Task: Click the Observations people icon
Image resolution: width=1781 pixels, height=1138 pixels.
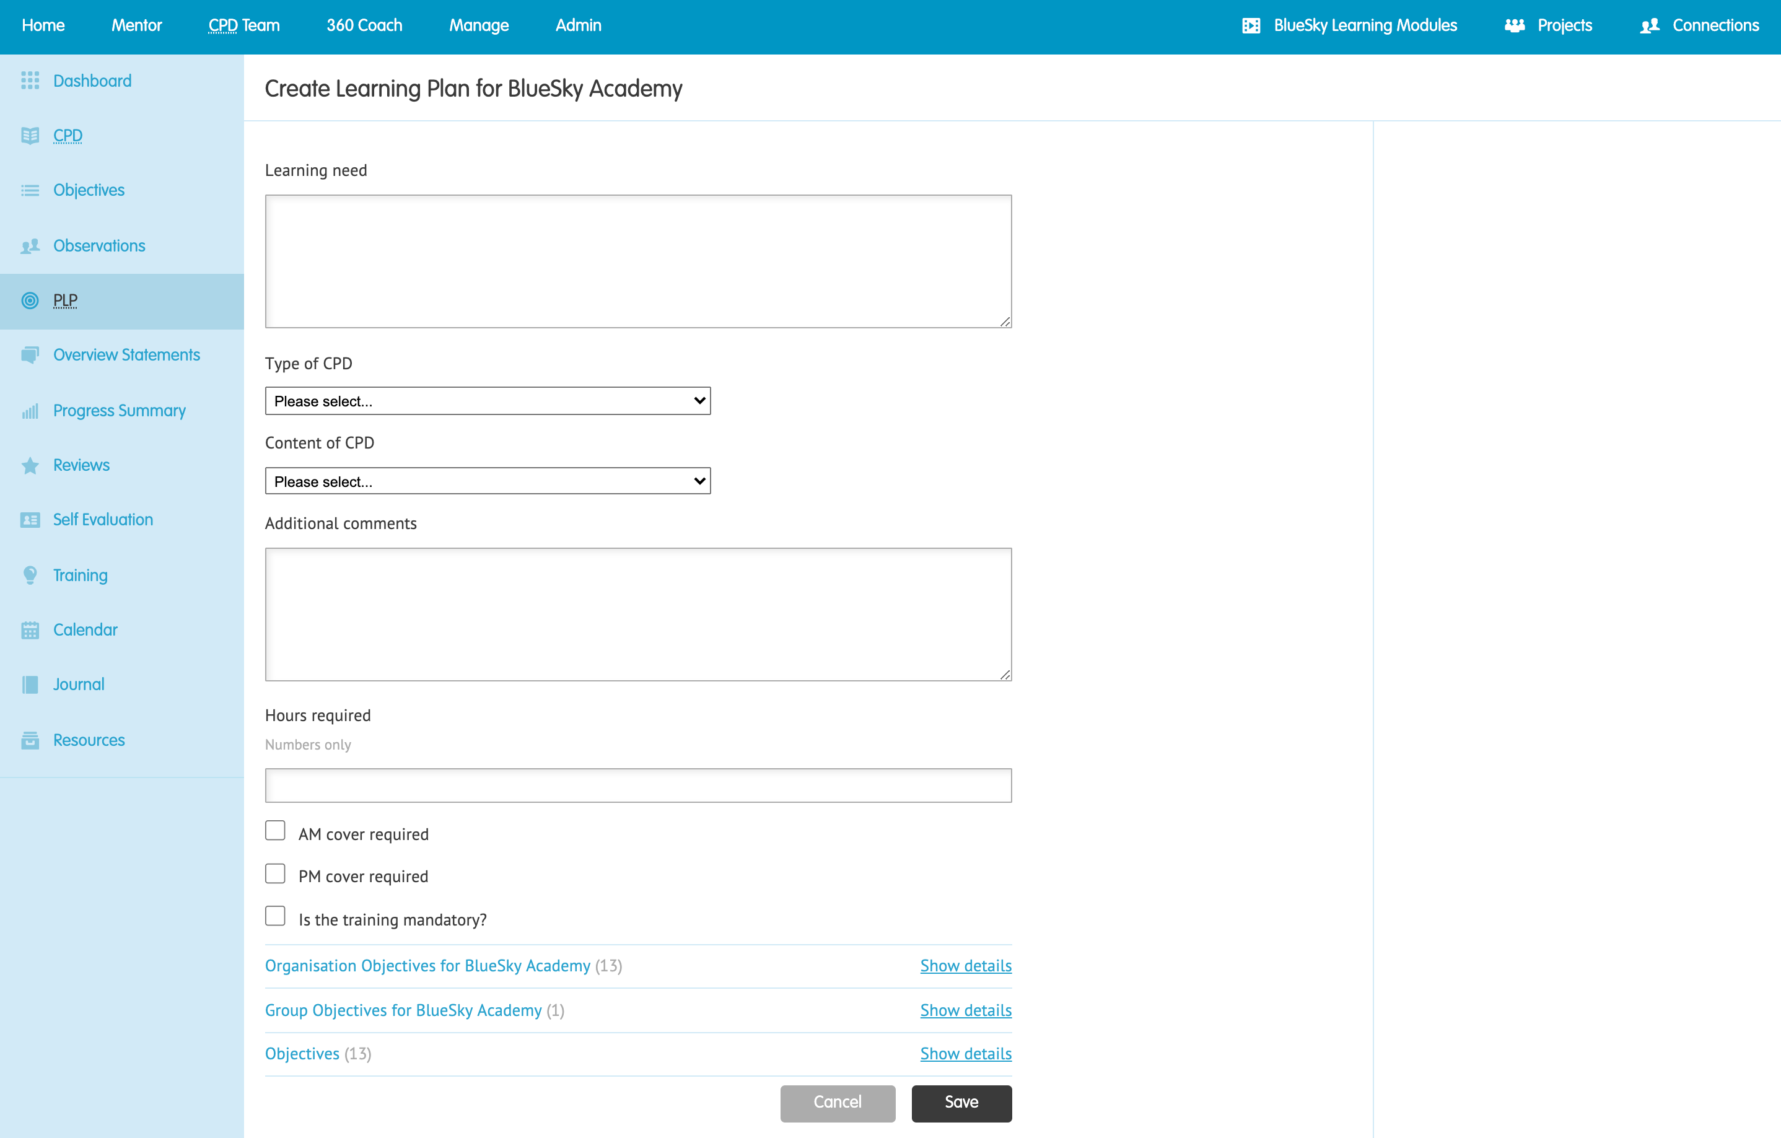Action: click(x=30, y=246)
